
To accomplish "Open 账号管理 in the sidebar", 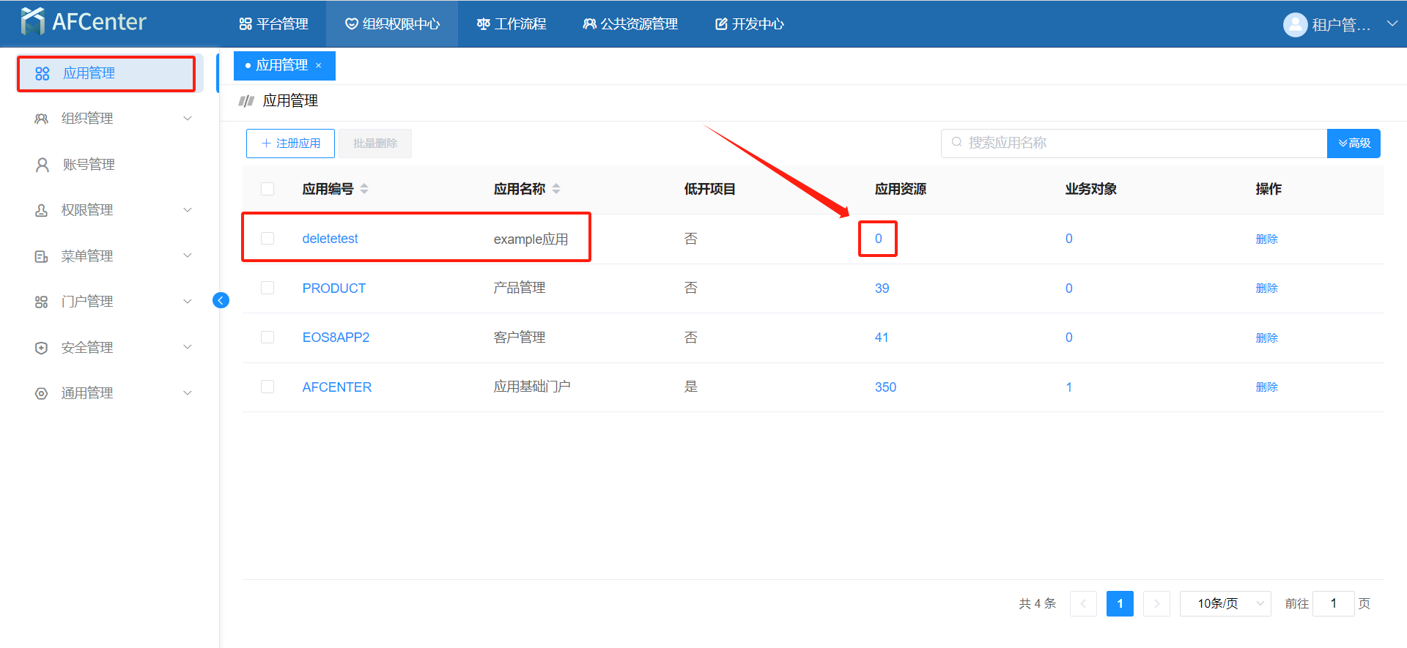I will coord(88,165).
